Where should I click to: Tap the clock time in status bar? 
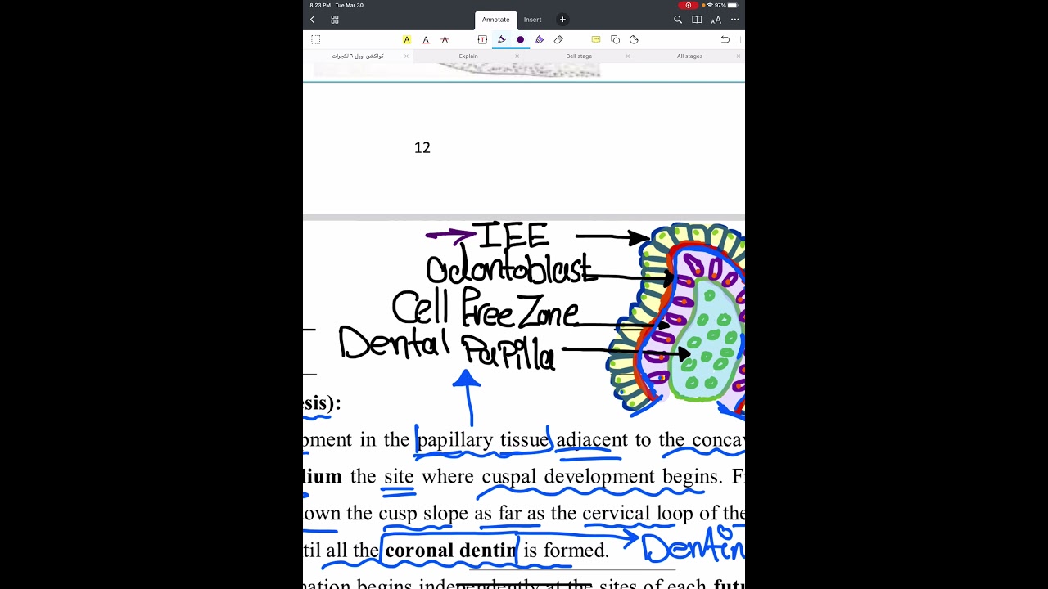pyautogui.click(x=319, y=5)
